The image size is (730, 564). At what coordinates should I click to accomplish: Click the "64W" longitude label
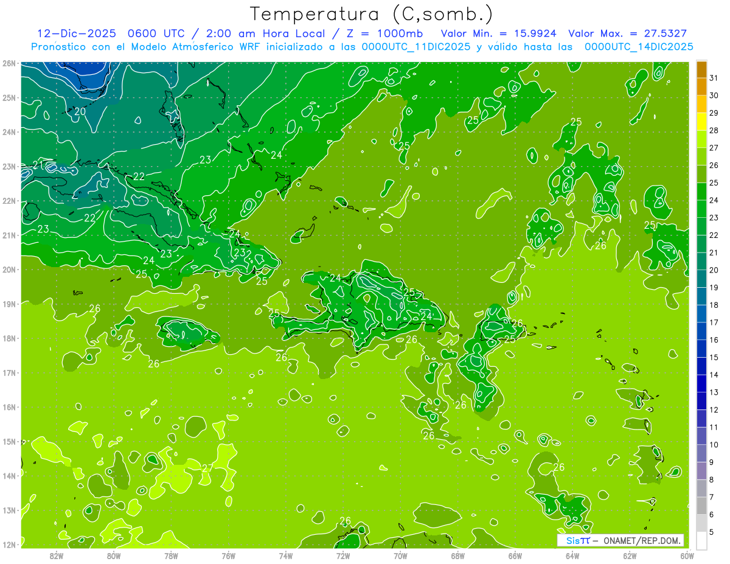(x=572, y=555)
